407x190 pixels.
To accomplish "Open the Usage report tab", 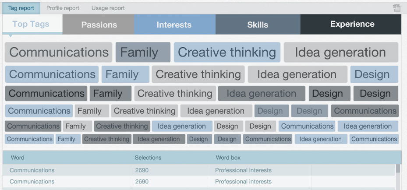I will click(108, 8).
